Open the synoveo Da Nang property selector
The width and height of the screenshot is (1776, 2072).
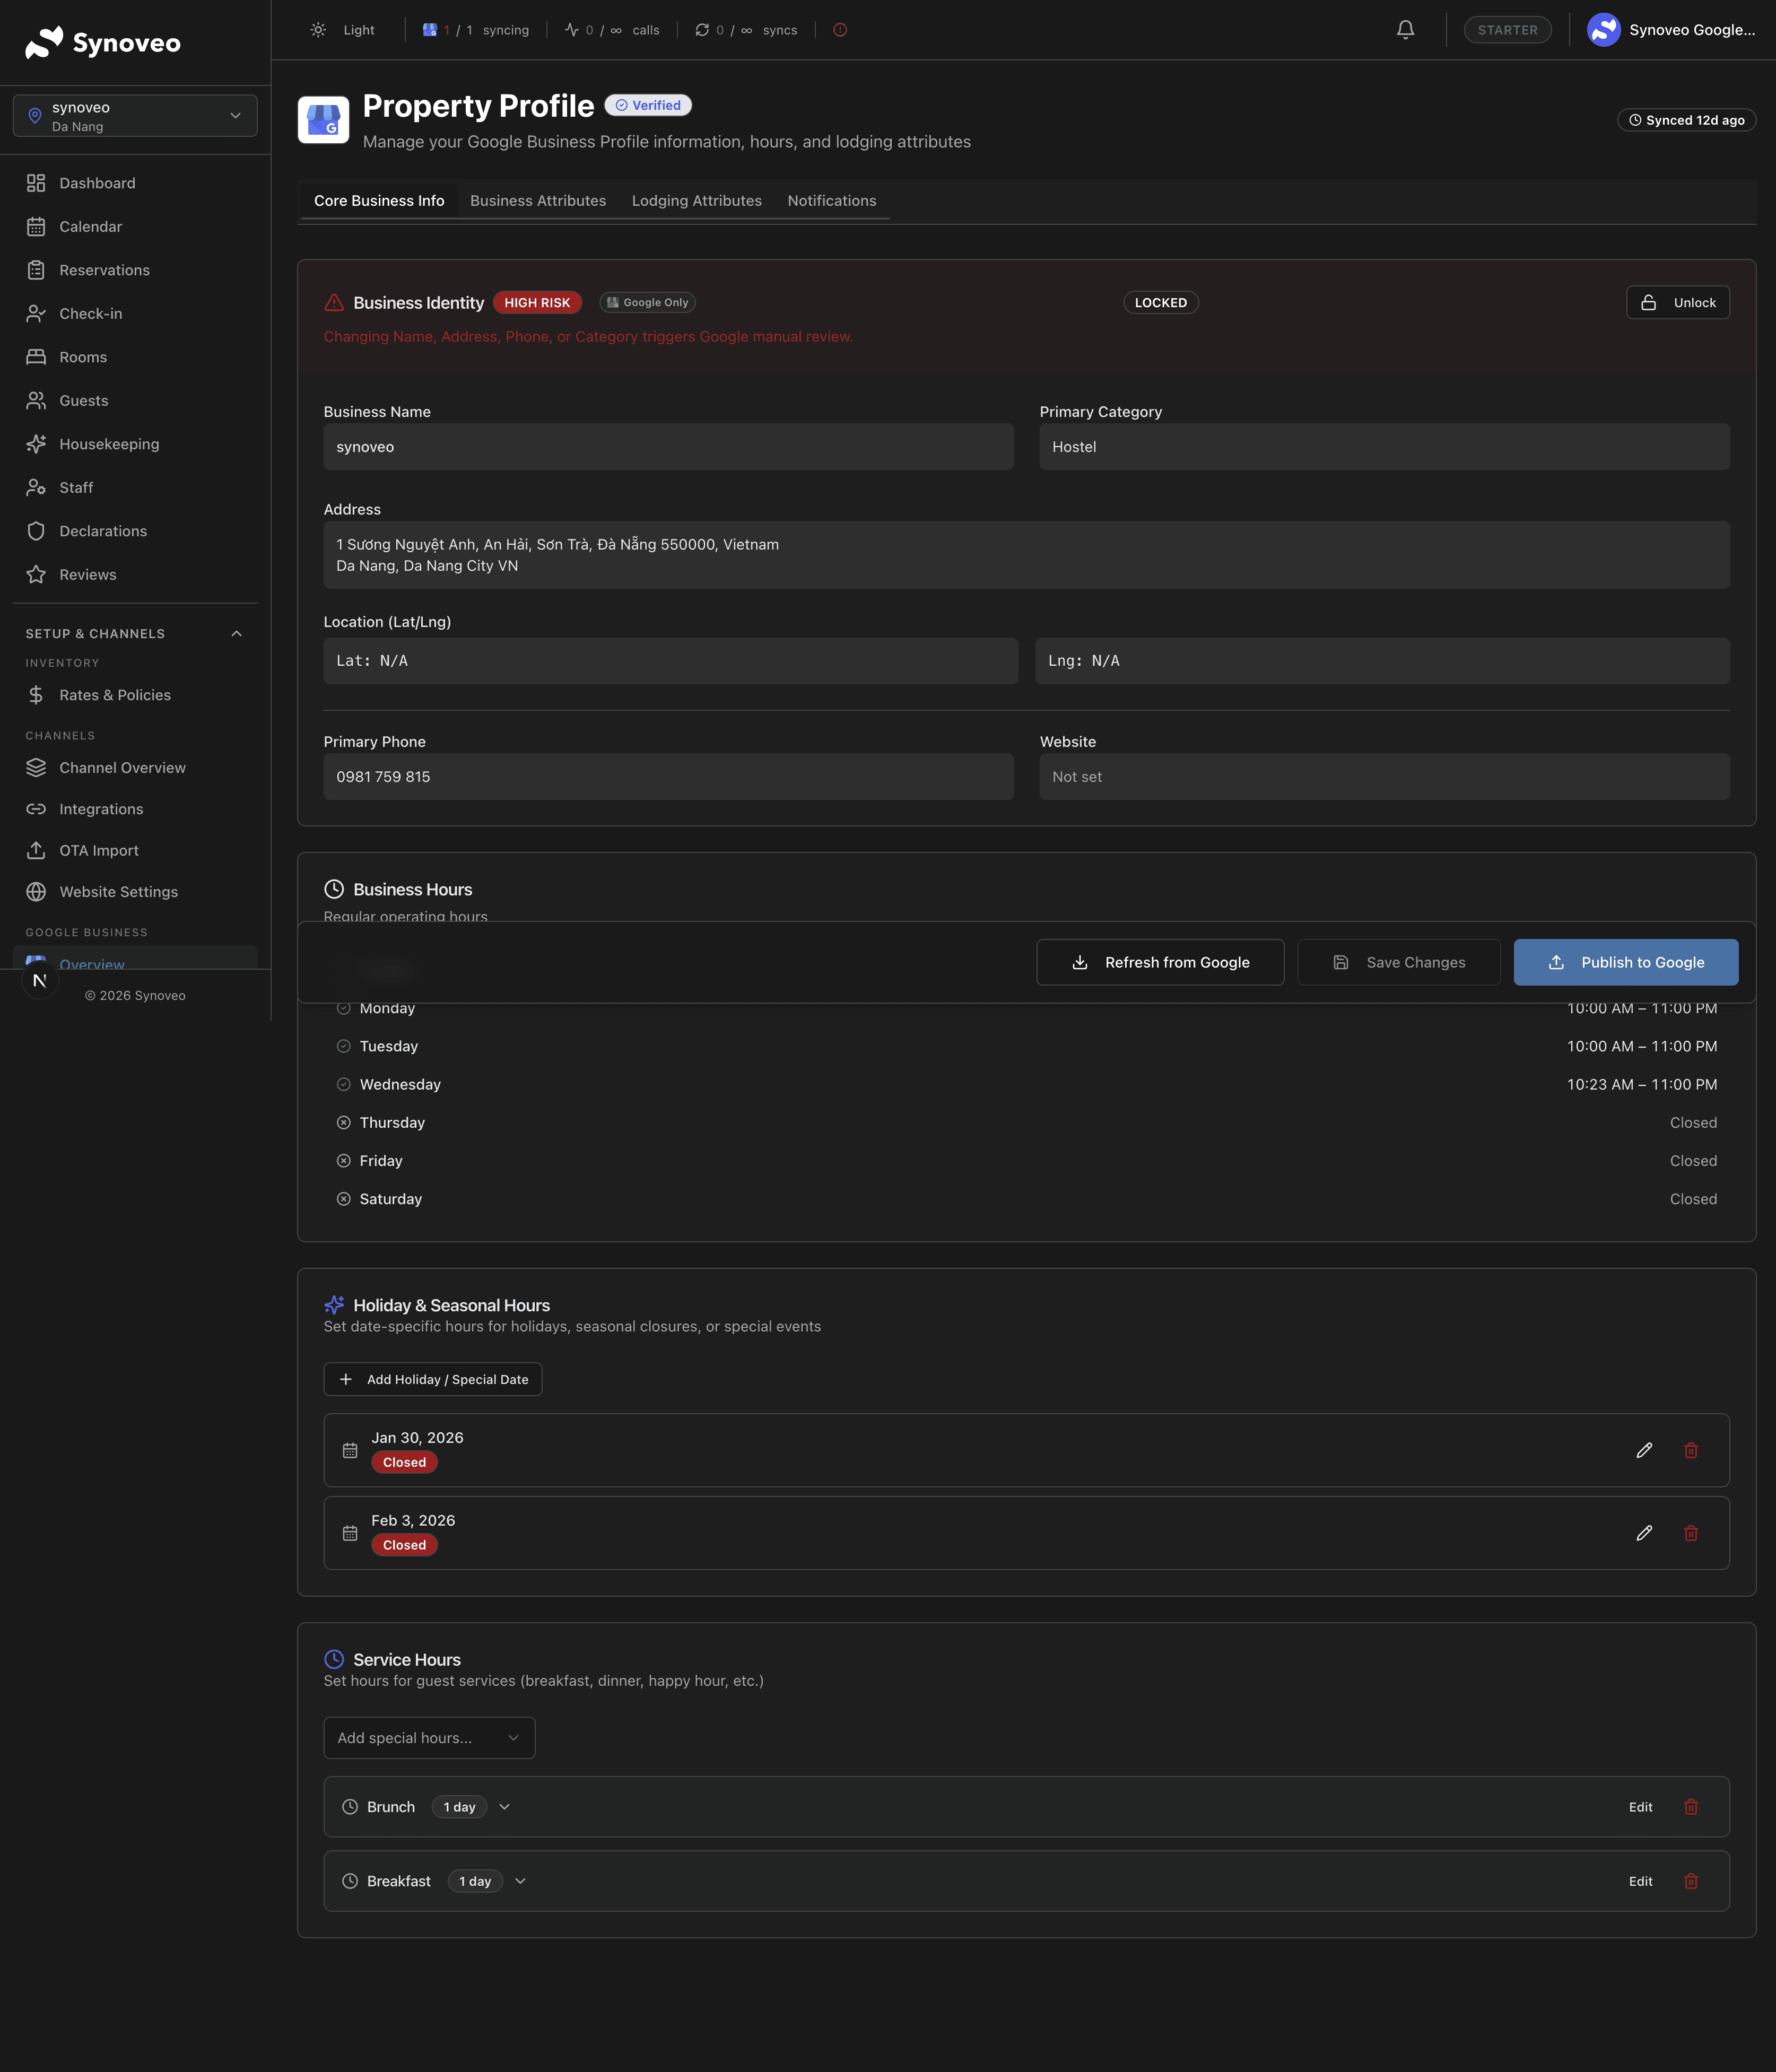point(135,116)
